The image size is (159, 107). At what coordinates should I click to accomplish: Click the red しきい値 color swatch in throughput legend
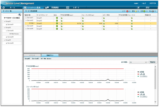[x=138, y=94]
